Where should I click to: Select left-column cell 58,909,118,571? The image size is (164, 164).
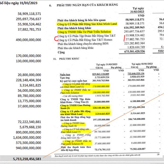pos(29,14)
